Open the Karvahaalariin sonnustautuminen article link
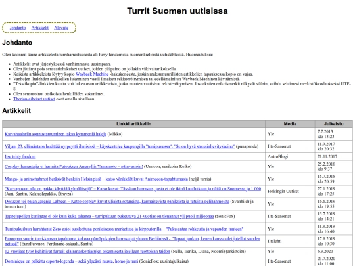The height and width of the screenshot is (266, 355). 55,134
